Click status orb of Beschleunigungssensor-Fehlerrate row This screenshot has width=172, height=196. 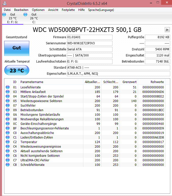[8, 128]
